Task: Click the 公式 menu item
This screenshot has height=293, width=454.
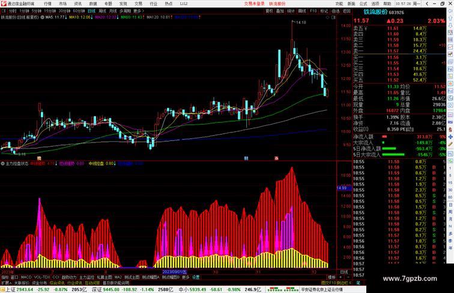Action: 363,4
